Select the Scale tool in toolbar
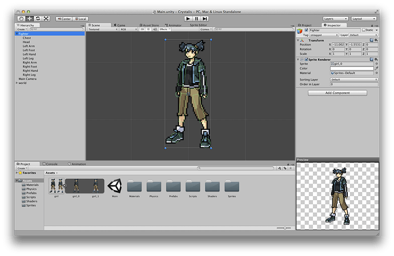 click(45, 18)
